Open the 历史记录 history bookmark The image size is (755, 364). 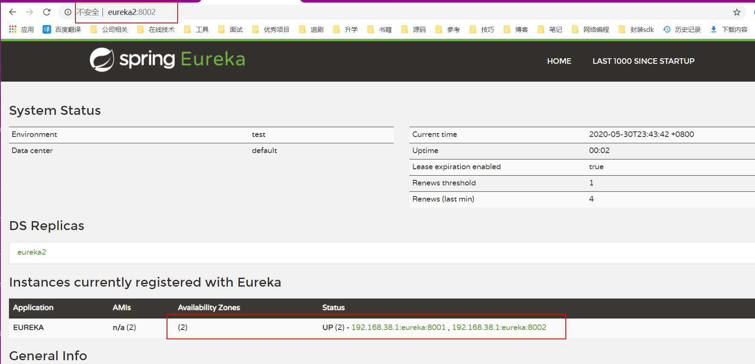(682, 29)
